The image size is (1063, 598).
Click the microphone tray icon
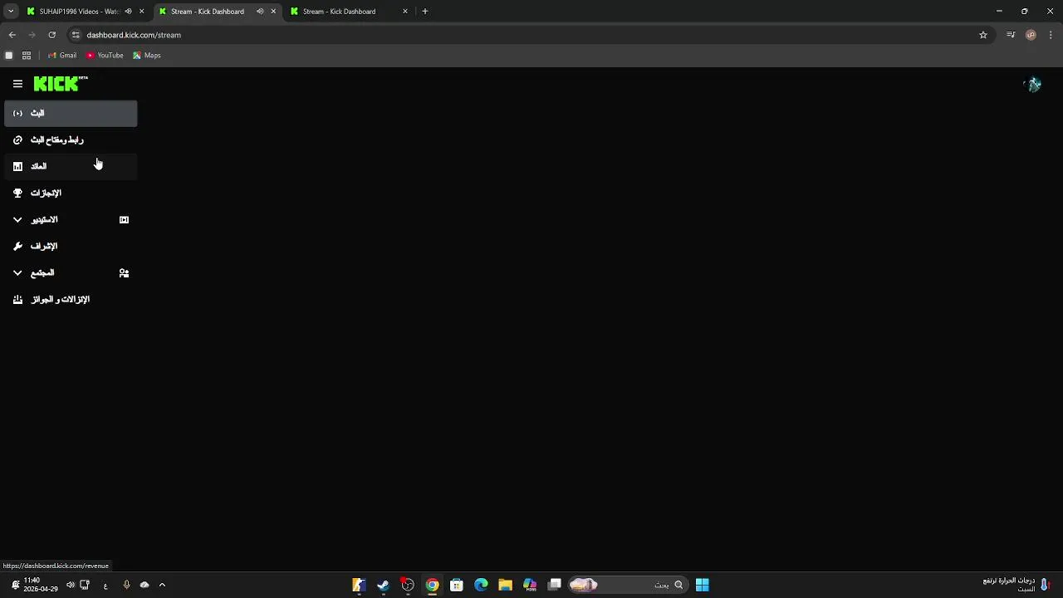(x=126, y=585)
